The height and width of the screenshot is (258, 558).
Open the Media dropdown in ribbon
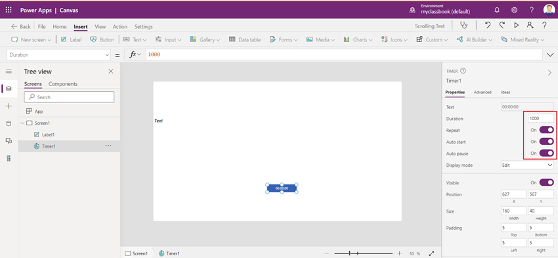pyautogui.click(x=320, y=40)
